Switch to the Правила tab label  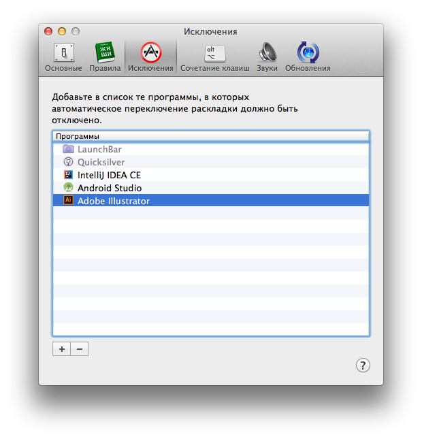pyautogui.click(x=105, y=68)
